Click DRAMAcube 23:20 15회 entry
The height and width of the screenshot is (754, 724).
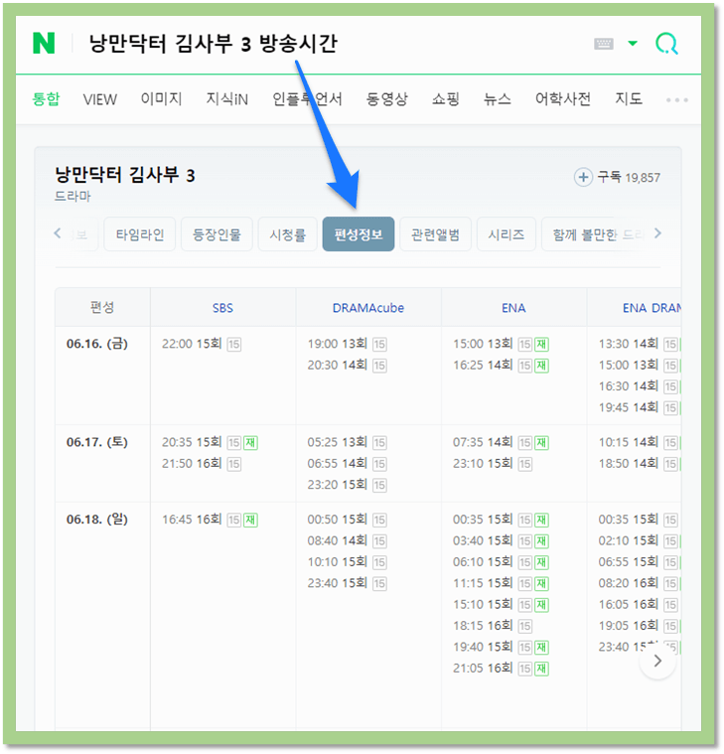tap(347, 485)
